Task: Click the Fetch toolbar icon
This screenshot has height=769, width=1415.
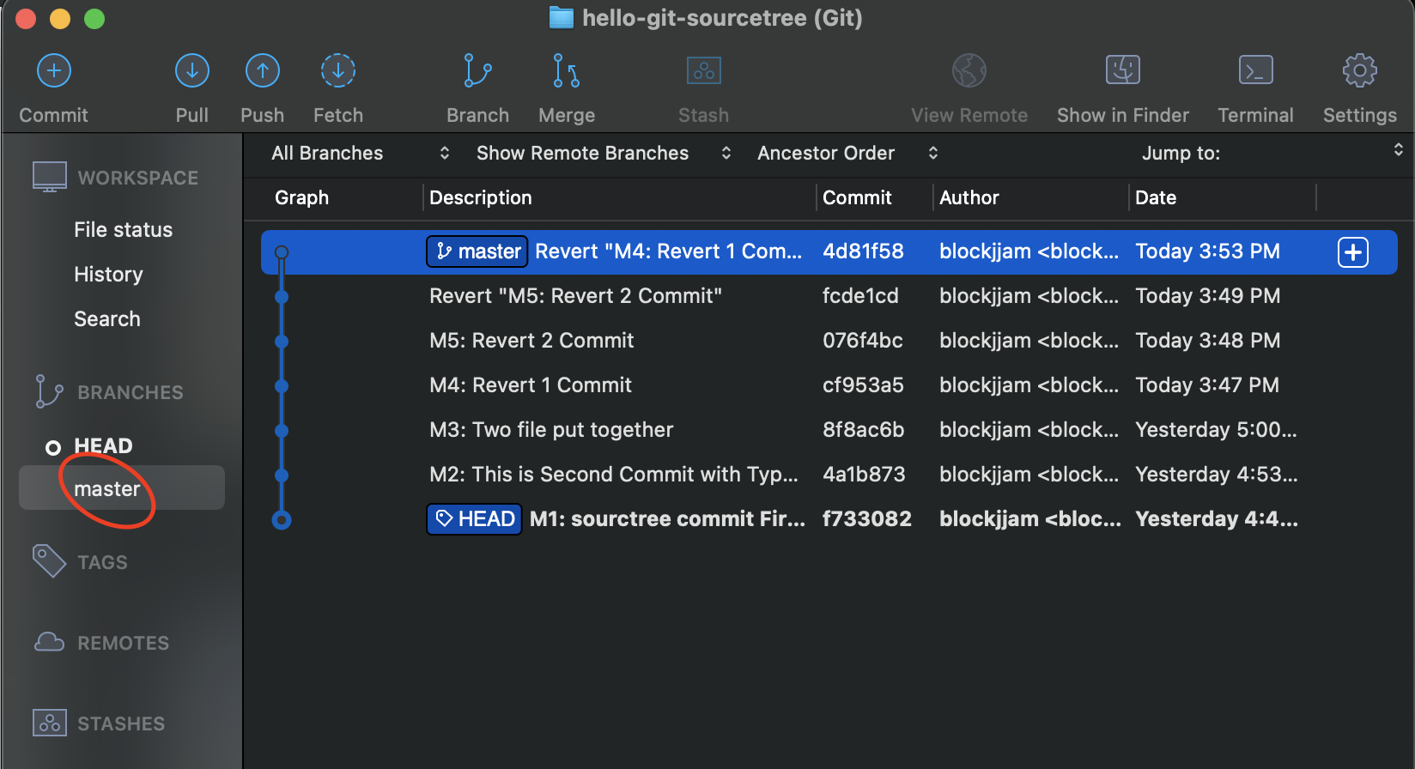Action: tap(338, 71)
